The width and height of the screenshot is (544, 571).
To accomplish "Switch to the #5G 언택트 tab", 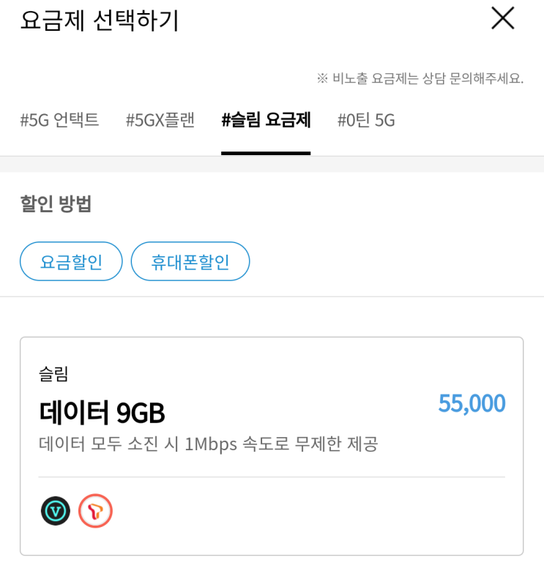I will click(59, 120).
